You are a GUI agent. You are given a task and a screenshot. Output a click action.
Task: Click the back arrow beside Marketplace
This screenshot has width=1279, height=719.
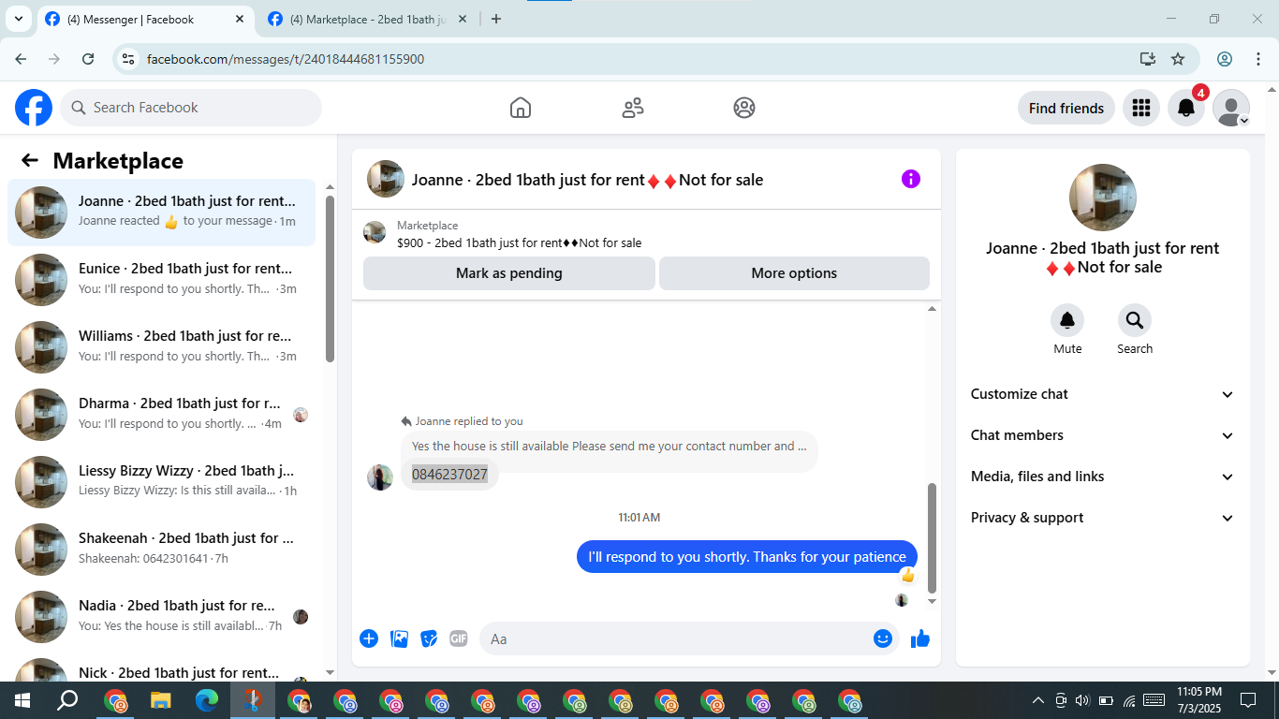[30, 160]
